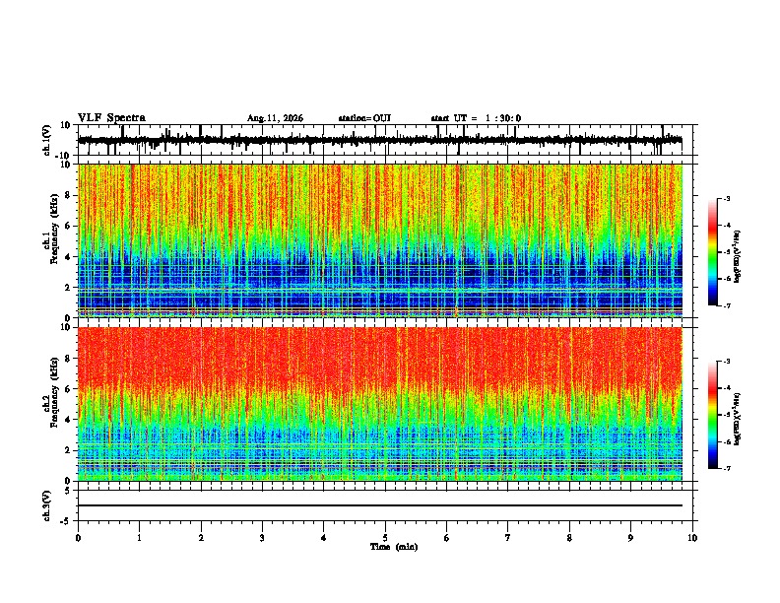
Task: Click the date label 'Aug.11, 2026'
Action: click(275, 118)
